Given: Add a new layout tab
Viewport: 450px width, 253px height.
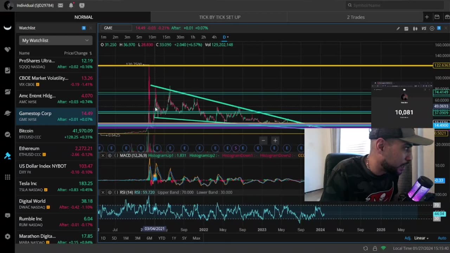Looking at the screenshot, I should click(x=427, y=17).
